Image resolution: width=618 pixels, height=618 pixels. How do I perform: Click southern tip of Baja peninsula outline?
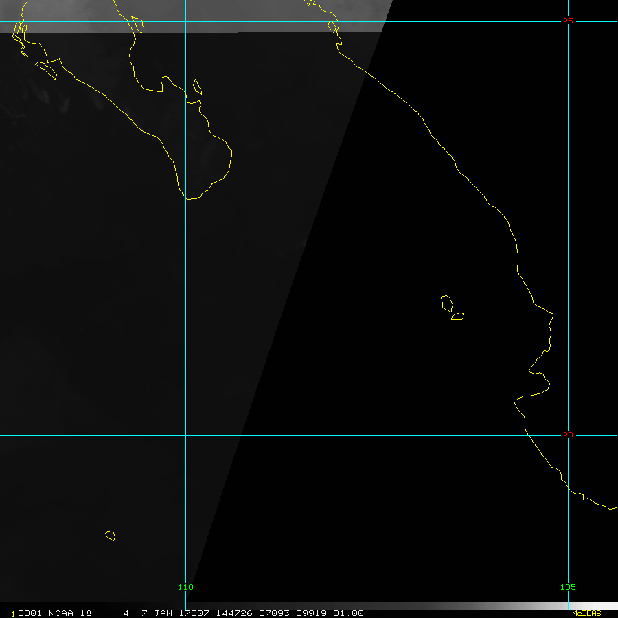[x=192, y=198]
